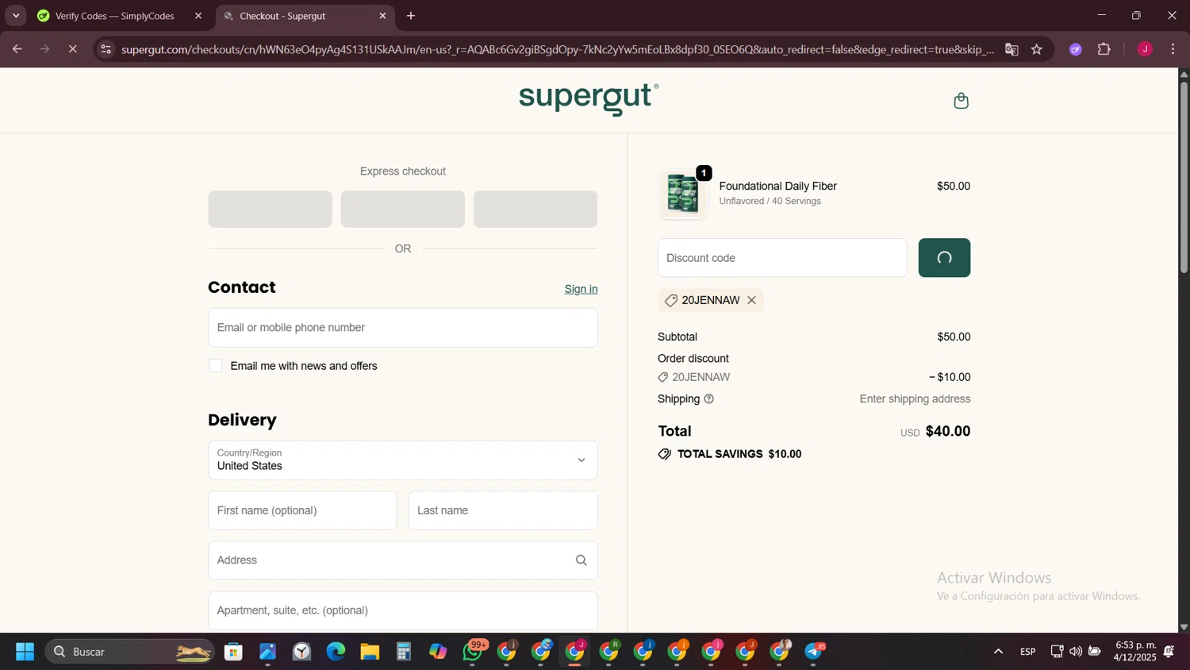Click the First name (optional) field
Screen dimensions: 1190x670
pos(302,510)
